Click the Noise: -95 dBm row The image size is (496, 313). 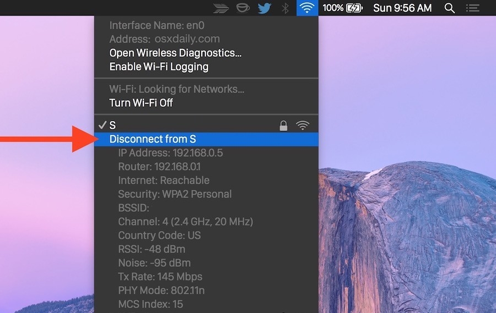click(206, 263)
